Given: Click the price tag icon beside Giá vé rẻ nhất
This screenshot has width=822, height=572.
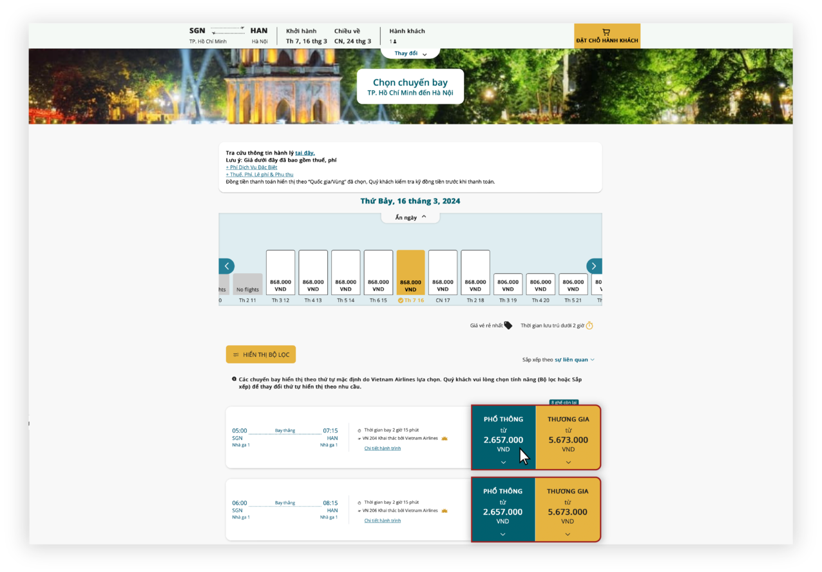Looking at the screenshot, I should [510, 325].
